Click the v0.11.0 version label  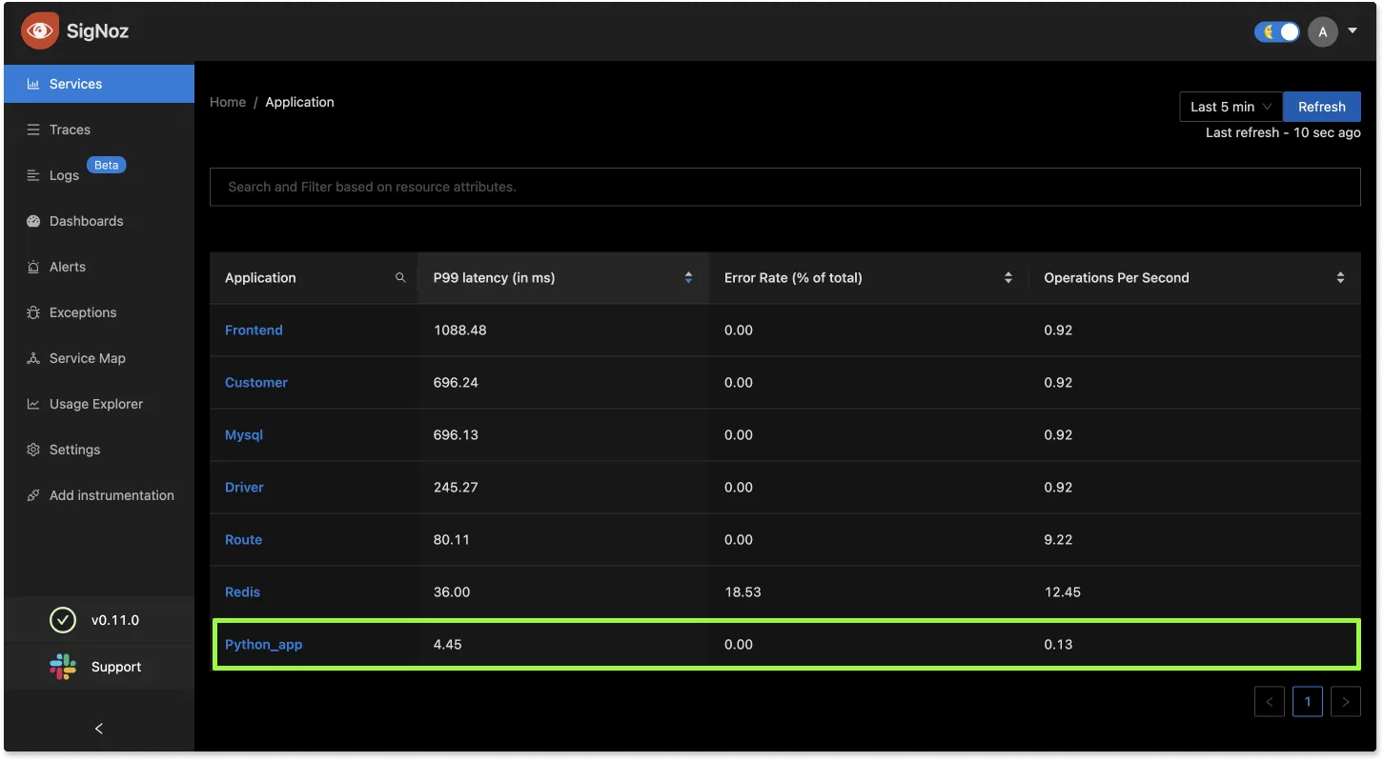(x=115, y=620)
